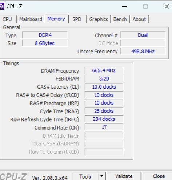Select the 28 clocks tRAS value
The height and width of the screenshot is (180, 172).
[x=104, y=111]
